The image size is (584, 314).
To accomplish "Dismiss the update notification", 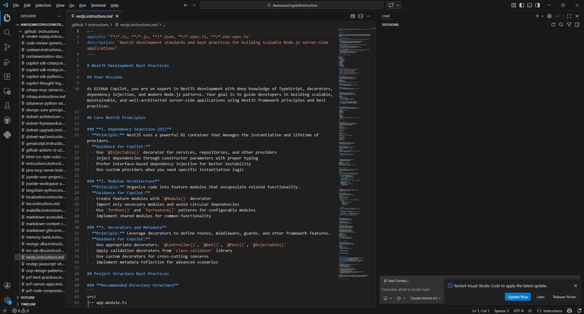I will pos(575,286).
